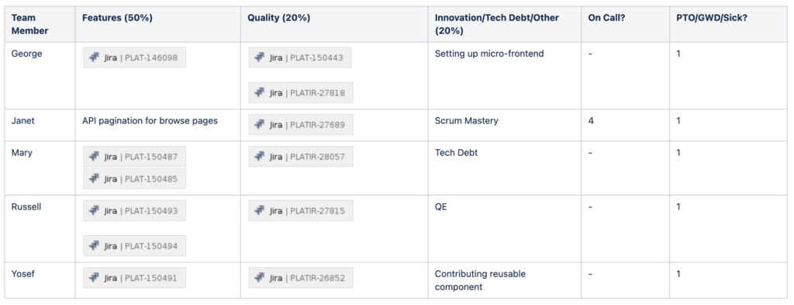Click the Jira icon of PLATIR-27689
This screenshot has width=794, height=305.
pos(259,125)
